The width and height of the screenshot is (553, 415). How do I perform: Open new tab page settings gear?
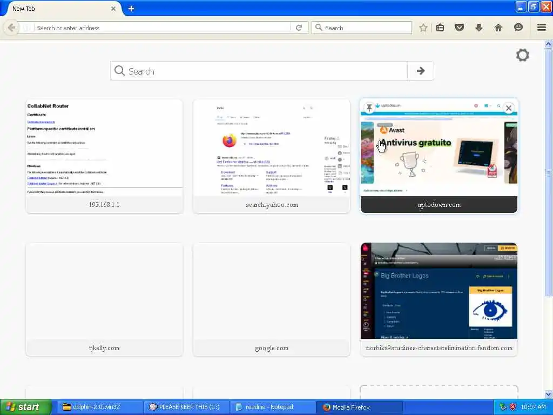(x=523, y=55)
